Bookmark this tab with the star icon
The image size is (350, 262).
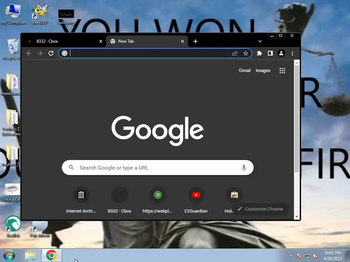point(246,54)
